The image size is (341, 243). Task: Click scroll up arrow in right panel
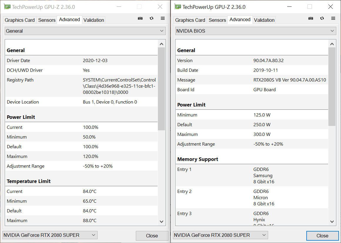(332, 44)
